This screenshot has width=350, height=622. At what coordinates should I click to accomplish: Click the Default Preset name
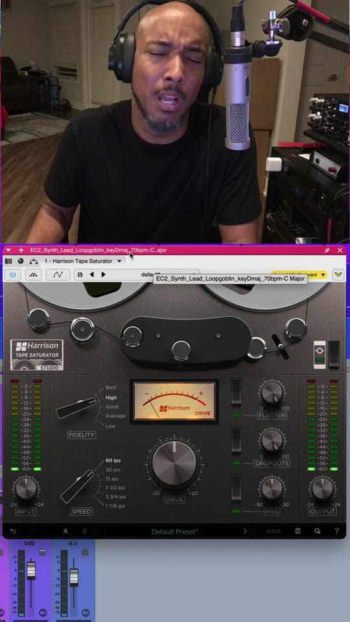pyautogui.click(x=174, y=531)
